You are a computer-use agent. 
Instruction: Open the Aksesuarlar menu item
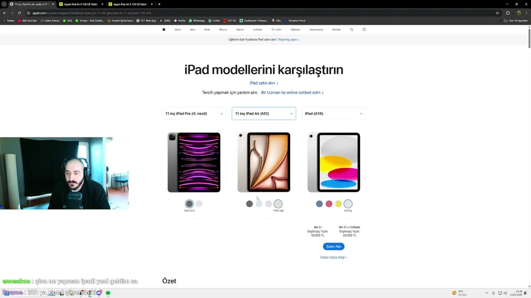(316, 29)
